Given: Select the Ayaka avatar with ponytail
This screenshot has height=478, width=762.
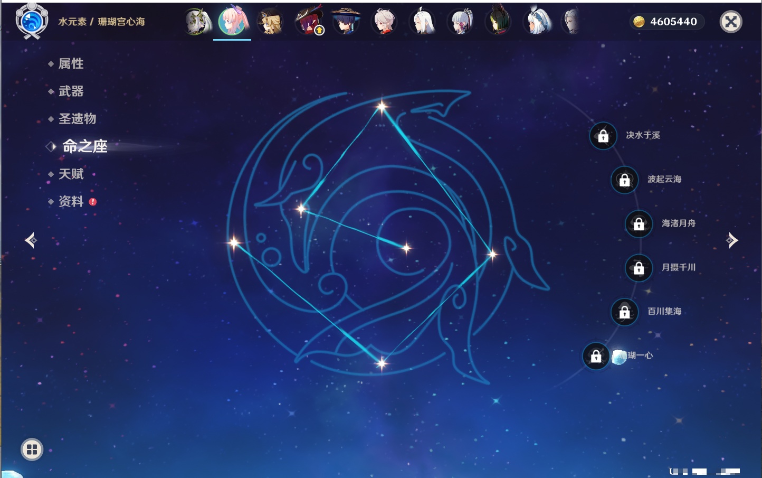Looking at the screenshot, I should click(461, 22).
